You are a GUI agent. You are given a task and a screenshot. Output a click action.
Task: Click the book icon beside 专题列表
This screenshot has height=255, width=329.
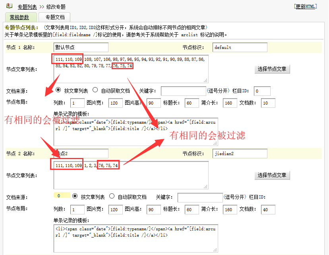(10, 6)
